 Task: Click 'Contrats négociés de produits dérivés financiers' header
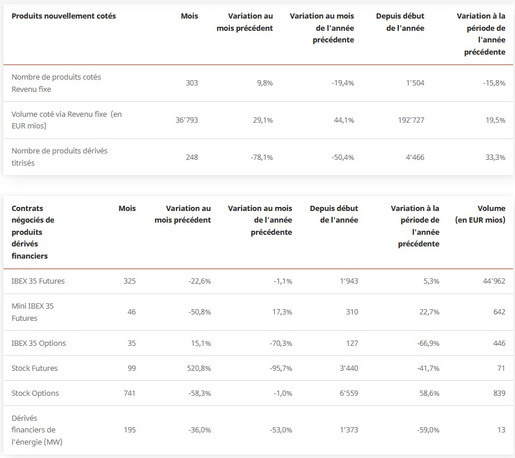pyautogui.click(x=33, y=232)
